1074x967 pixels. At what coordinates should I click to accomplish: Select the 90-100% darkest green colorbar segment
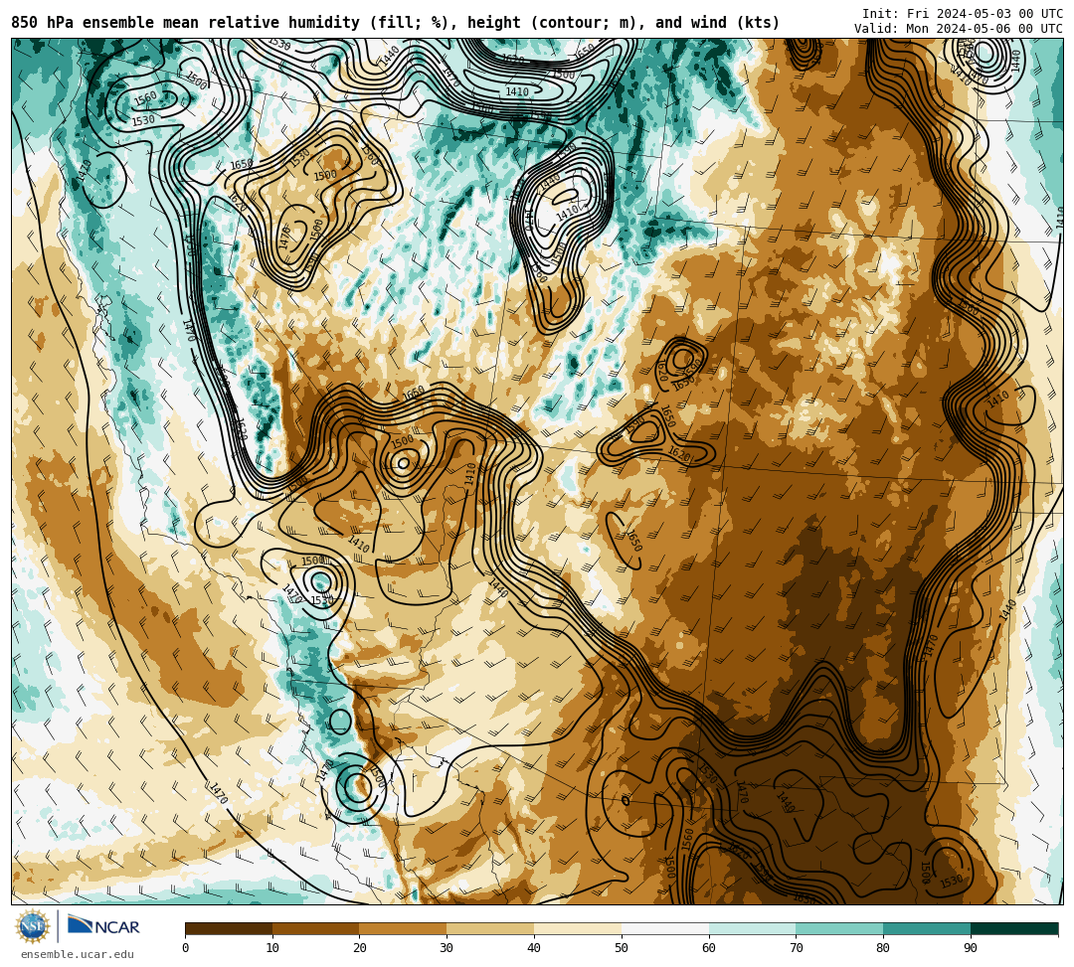(x=1014, y=928)
